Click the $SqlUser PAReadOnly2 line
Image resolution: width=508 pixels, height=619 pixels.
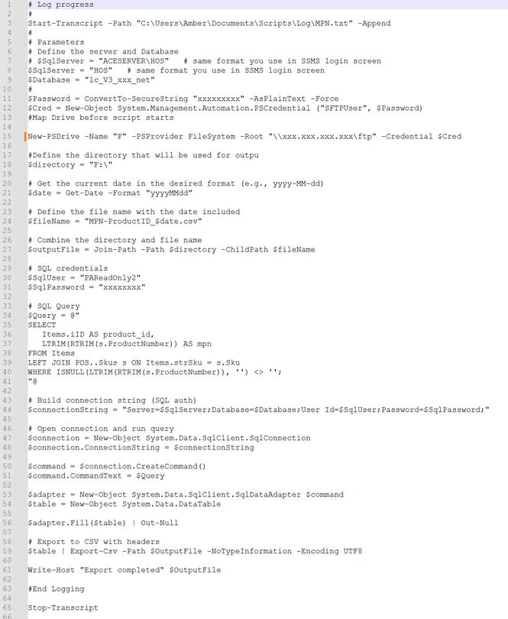point(84,278)
